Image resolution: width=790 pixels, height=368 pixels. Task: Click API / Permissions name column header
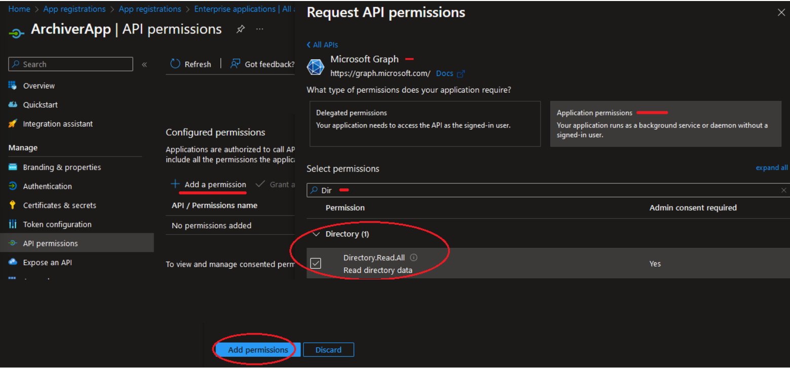(x=214, y=205)
